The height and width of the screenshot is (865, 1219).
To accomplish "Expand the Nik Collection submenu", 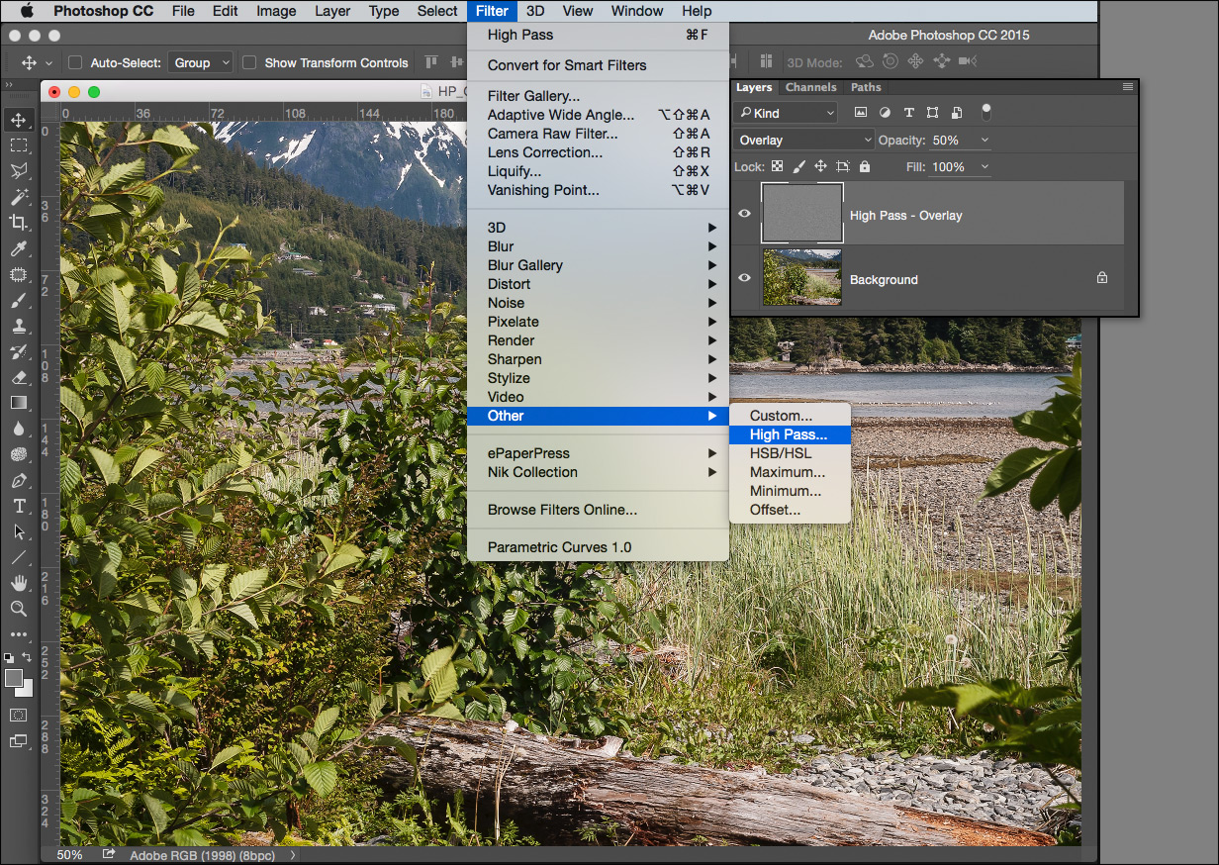I will pos(598,472).
